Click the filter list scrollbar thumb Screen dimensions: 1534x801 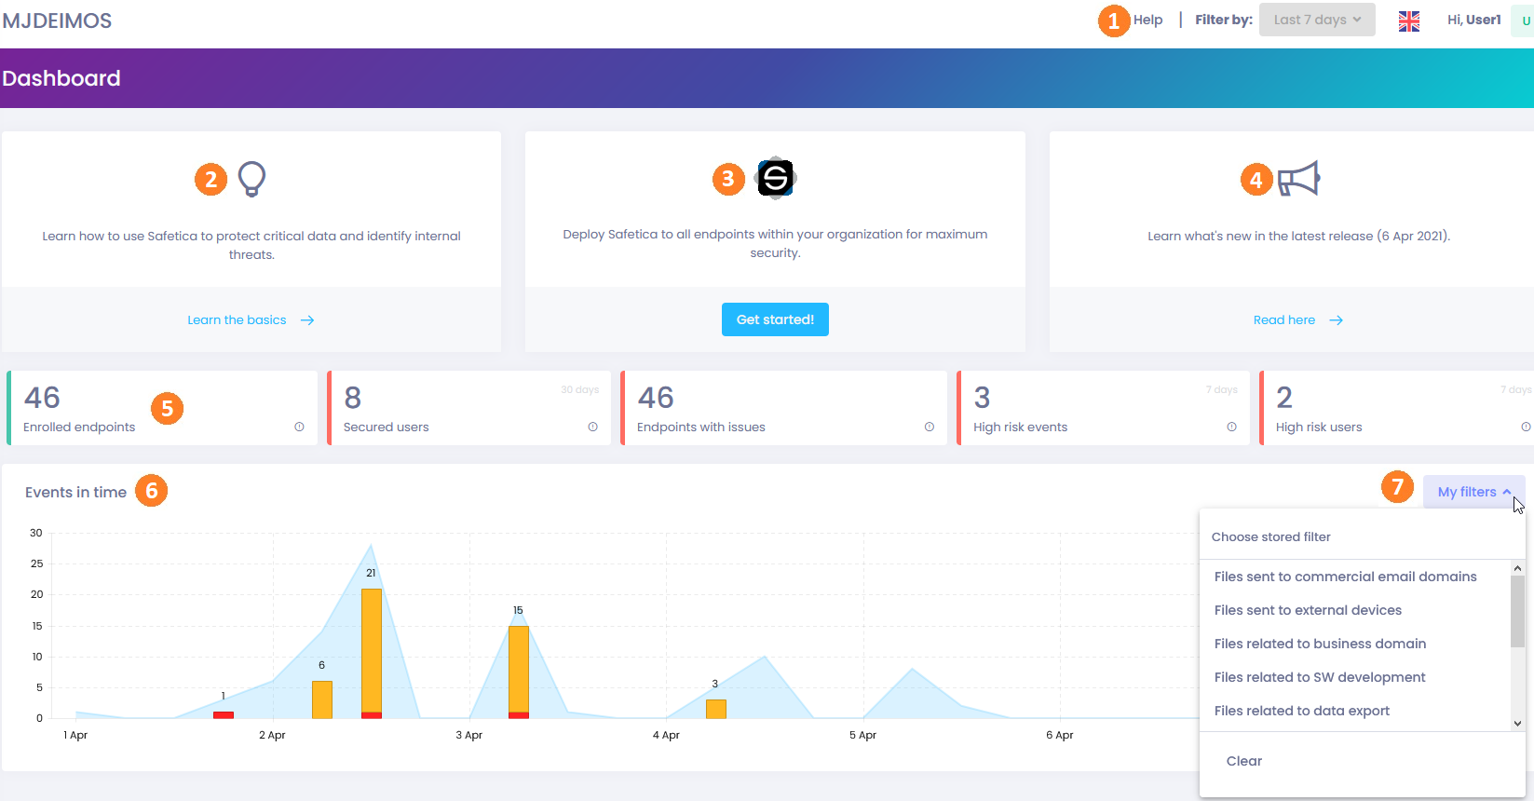click(x=1517, y=611)
